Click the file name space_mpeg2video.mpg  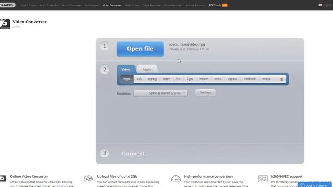pyautogui.click(x=187, y=44)
